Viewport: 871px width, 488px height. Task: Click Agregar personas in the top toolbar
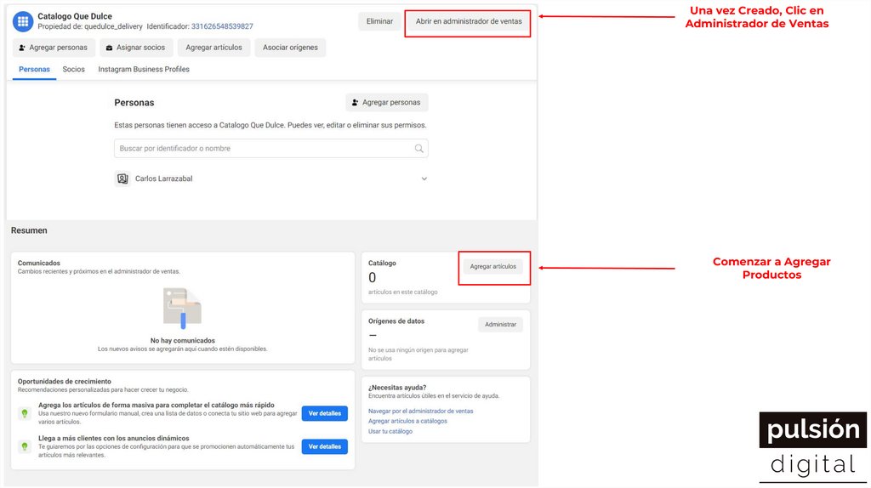point(53,48)
